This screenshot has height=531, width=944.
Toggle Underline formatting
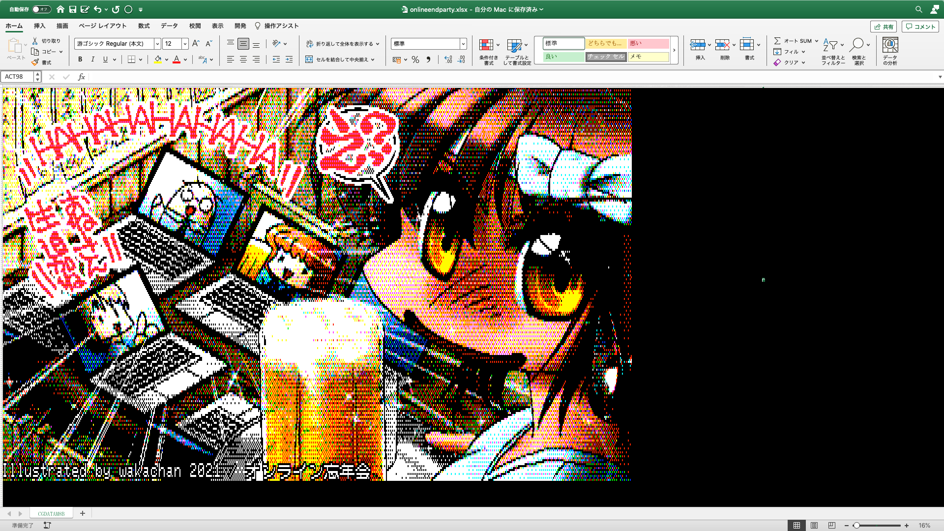tap(105, 59)
